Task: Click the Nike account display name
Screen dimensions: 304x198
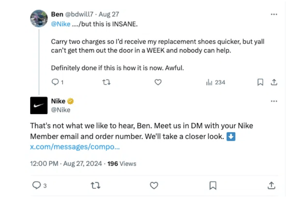Action: click(58, 101)
